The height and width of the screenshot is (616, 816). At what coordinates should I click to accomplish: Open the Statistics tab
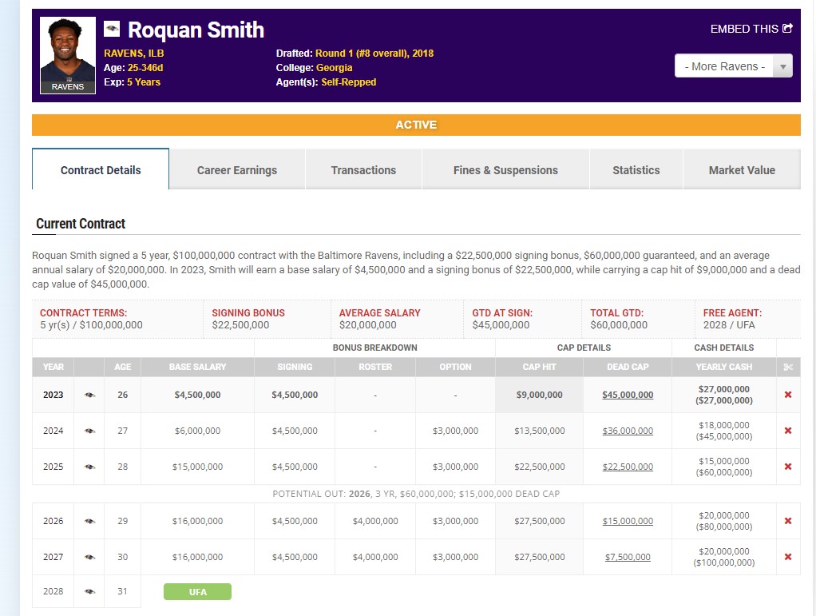pos(636,169)
